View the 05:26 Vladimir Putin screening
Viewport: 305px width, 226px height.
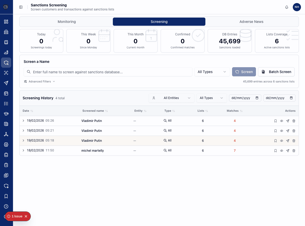282,121
